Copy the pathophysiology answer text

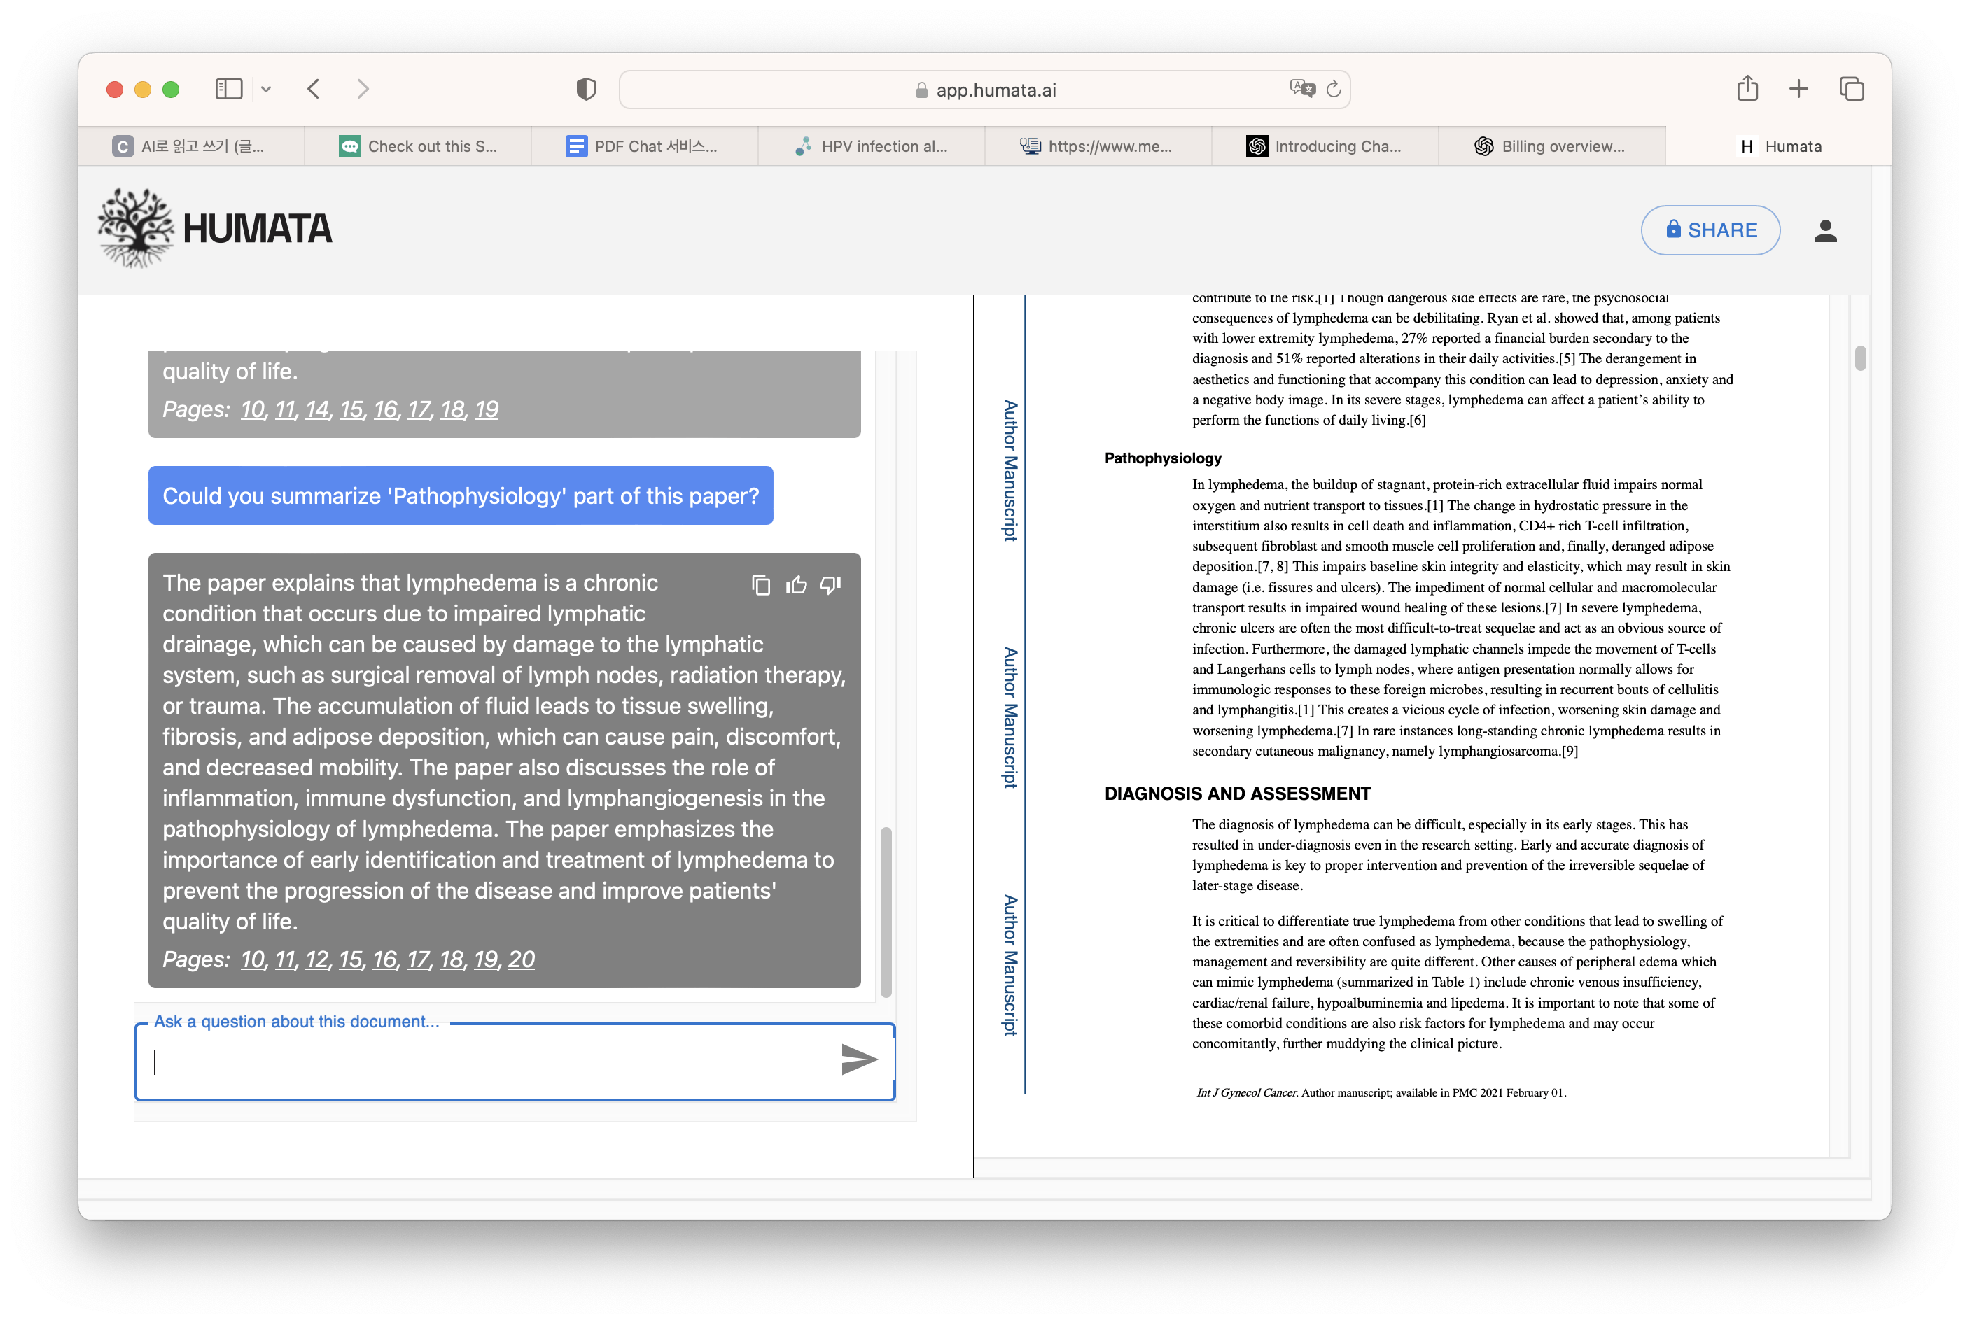click(760, 585)
